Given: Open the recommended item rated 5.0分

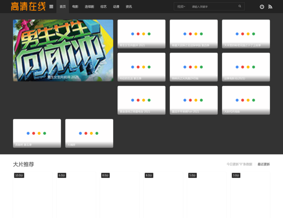Looking at the screenshot, I should 207,194.
